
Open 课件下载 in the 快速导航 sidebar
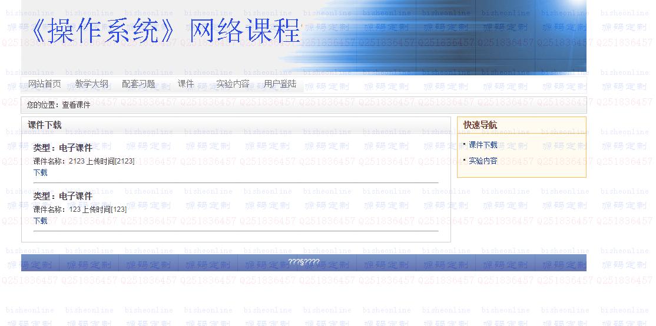[x=483, y=145]
